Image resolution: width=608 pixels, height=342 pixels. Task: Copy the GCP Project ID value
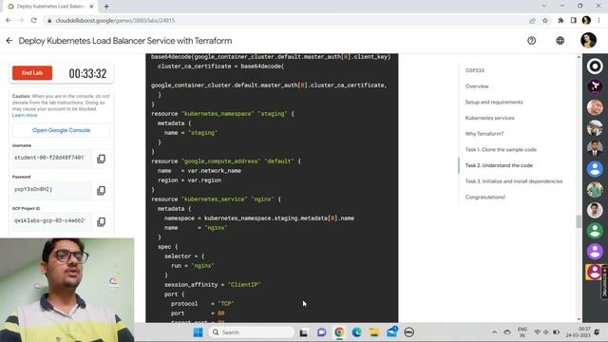point(102,221)
